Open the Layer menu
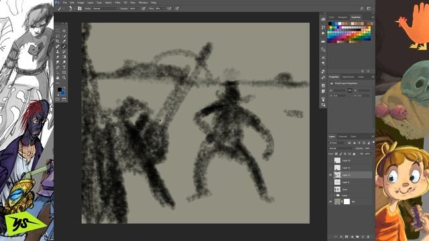This screenshot has height=241, width=429. pos(90,3)
